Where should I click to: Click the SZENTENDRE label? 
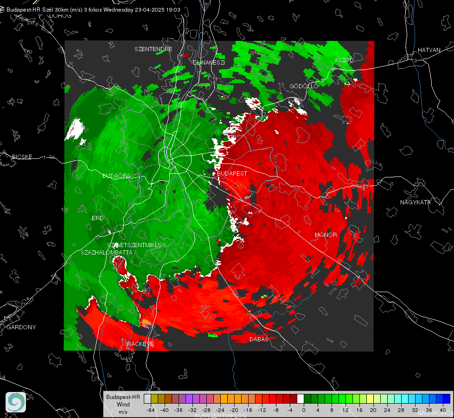coord(153,49)
